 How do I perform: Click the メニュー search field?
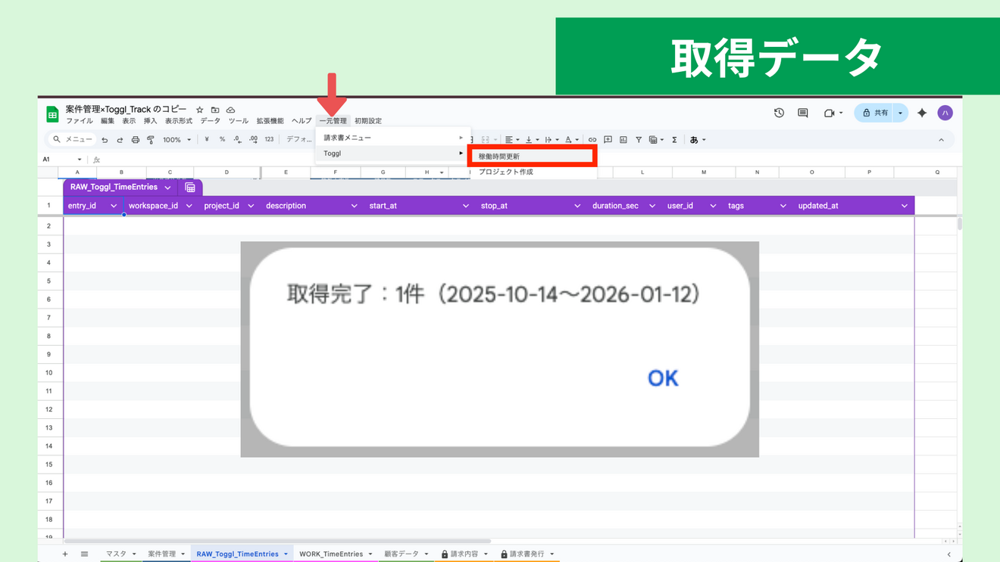click(72, 140)
